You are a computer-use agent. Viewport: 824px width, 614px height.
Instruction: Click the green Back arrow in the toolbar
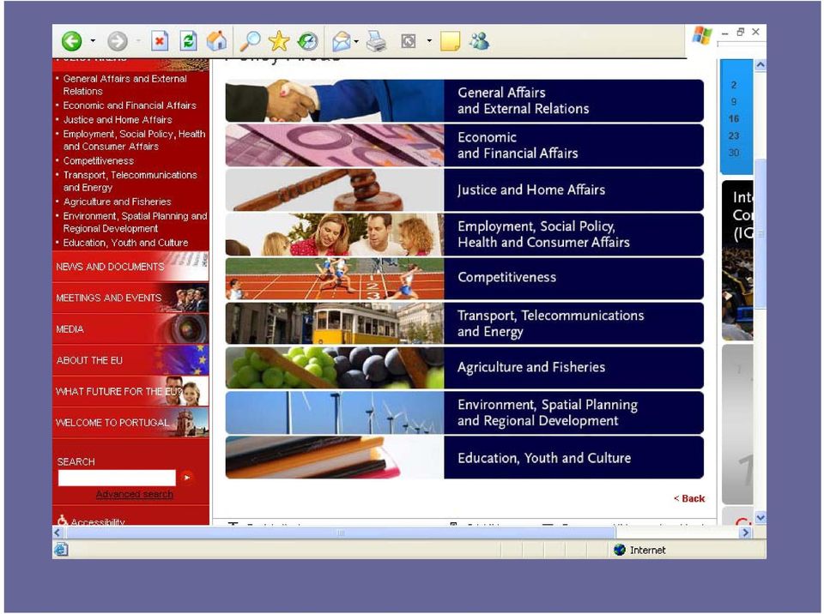[71, 41]
